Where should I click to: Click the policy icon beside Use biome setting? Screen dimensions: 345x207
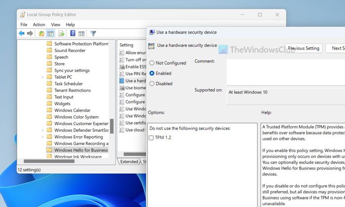122,88
